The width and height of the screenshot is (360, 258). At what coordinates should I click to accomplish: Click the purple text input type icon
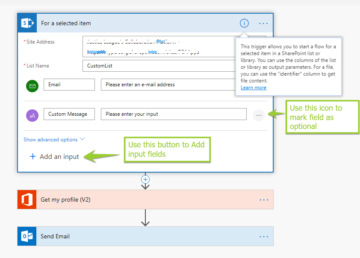pos(32,114)
